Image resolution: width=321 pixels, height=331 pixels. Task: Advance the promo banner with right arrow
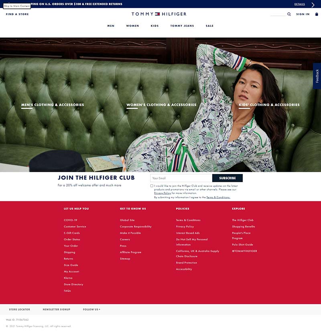[x=313, y=5]
